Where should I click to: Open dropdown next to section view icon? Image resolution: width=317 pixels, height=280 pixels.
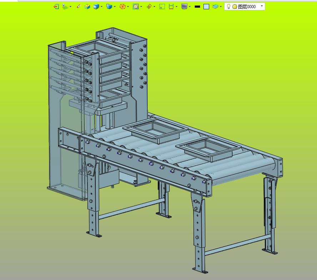coord(141,7)
